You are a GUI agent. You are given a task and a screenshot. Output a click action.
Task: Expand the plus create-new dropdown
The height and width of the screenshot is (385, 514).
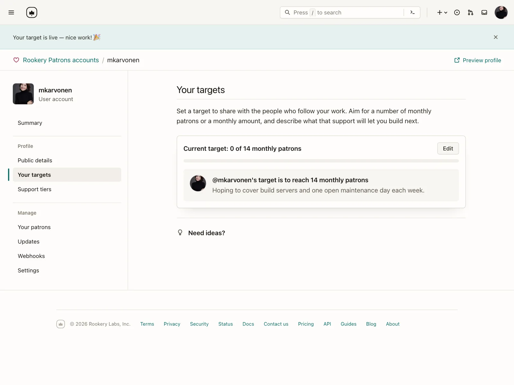[x=442, y=13]
